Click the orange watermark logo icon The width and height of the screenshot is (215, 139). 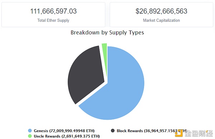click(x=179, y=133)
